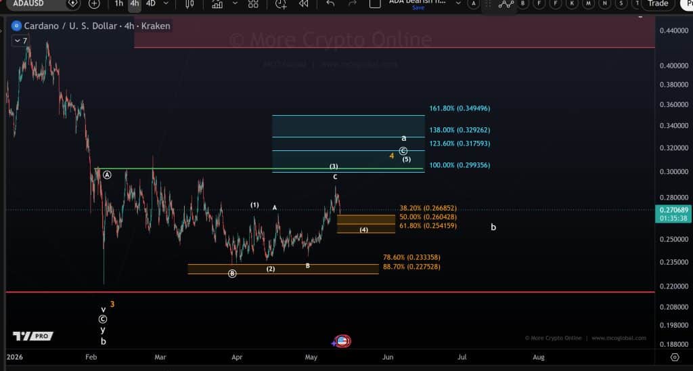Select the K favorite toolbar circle
This screenshot has height=371, width=693.
(572, 3)
